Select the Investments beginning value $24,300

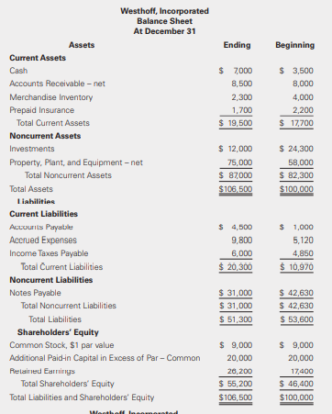pyautogui.click(x=296, y=149)
